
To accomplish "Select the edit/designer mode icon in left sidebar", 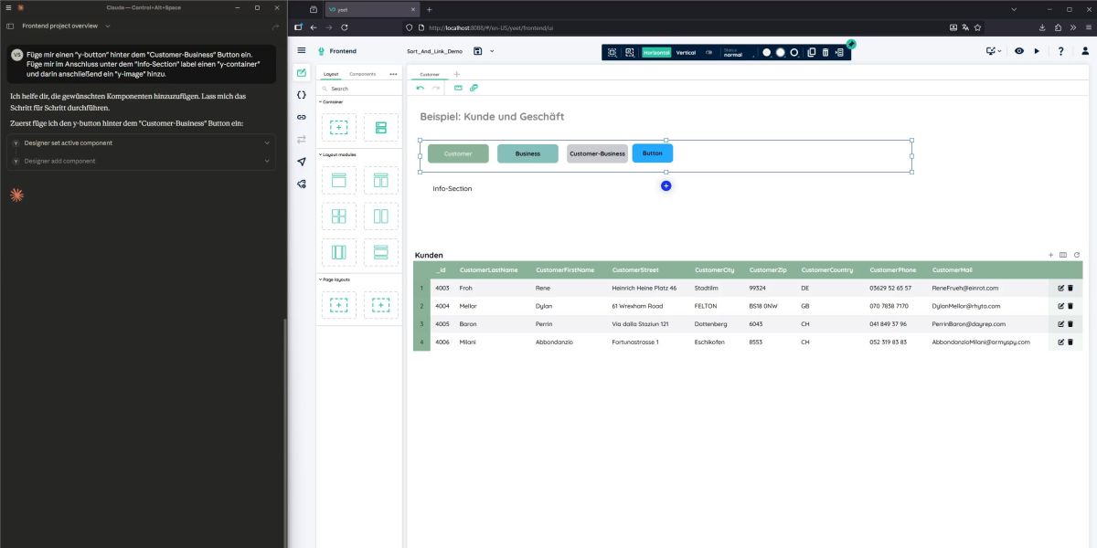I will tap(302, 72).
